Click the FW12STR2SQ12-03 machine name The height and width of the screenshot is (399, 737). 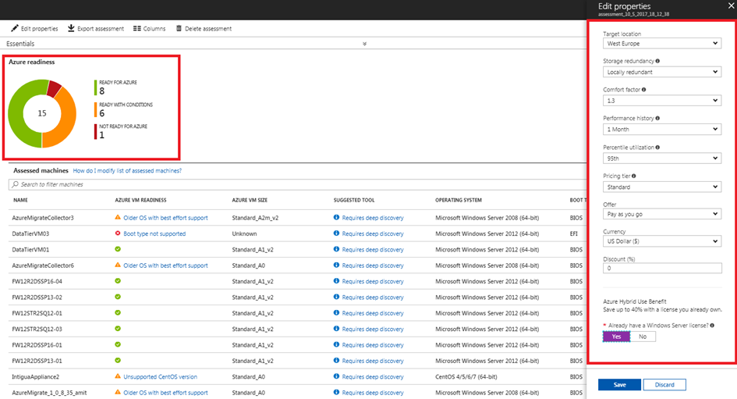37,329
